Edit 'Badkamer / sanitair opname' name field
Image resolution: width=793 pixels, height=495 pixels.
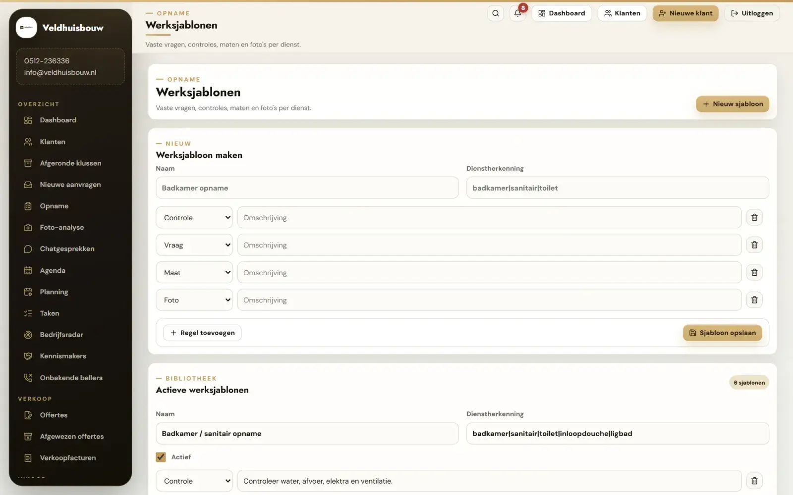tap(307, 433)
